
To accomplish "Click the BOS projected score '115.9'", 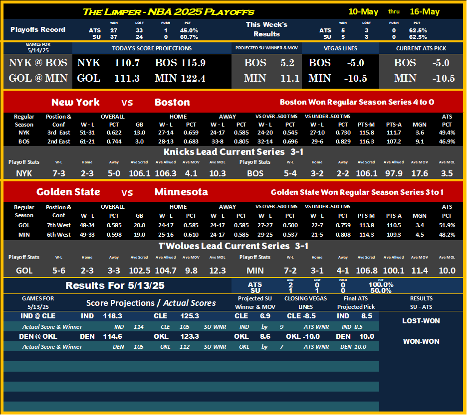I will pyautogui.click(x=193, y=63).
